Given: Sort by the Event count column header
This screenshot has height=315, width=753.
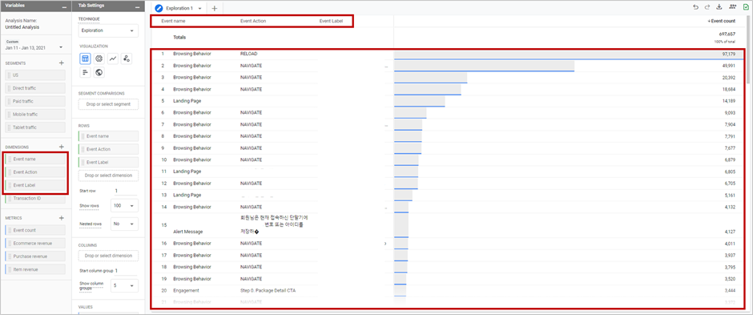Looking at the screenshot, I should pos(722,21).
